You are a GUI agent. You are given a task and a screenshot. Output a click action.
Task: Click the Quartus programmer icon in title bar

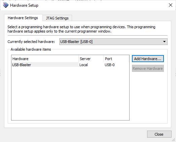tap(6, 5)
